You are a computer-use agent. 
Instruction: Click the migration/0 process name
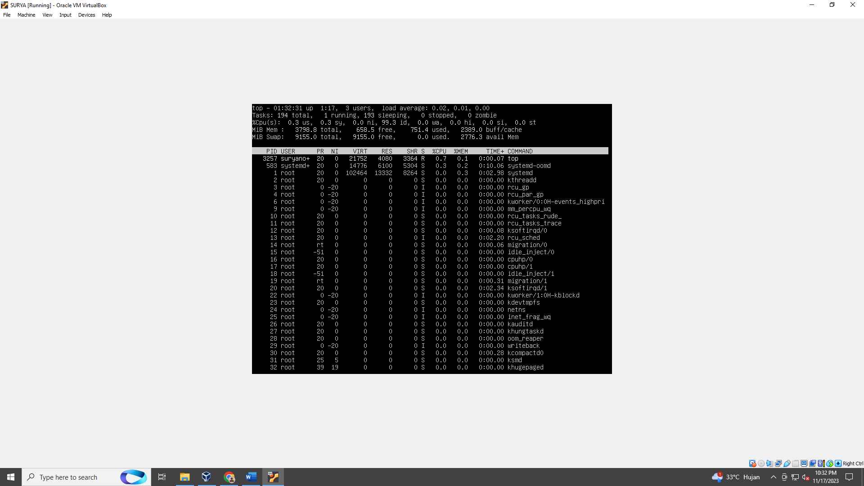pyautogui.click(x=527, y=245)
